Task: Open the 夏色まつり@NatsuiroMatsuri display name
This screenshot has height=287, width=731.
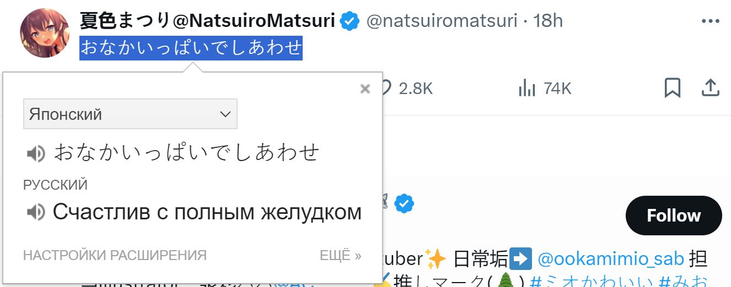Action: coord(207,21)
